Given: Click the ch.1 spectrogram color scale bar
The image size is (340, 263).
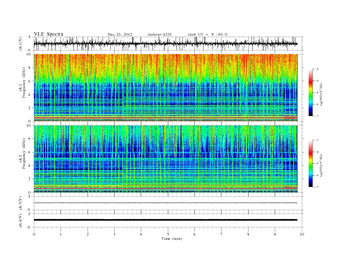Looking at the screenshot, I should point(311,92).
